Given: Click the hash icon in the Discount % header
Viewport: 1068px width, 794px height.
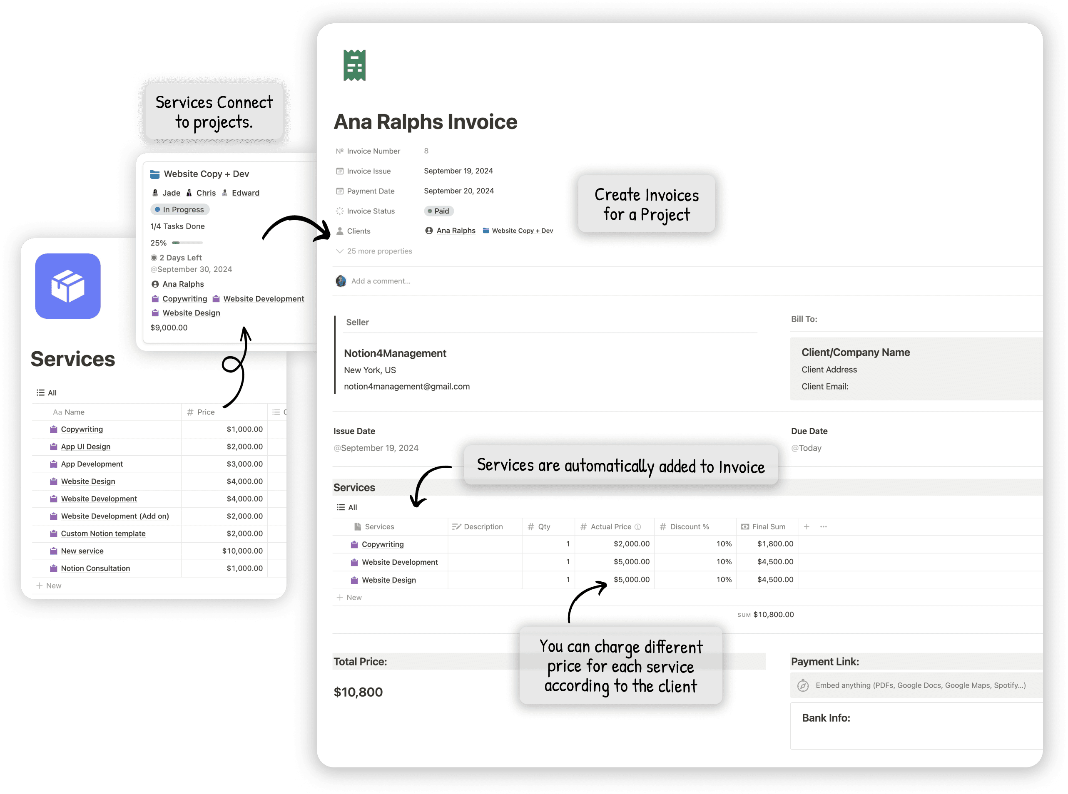Looking at the screenshot, I should 662,527.
